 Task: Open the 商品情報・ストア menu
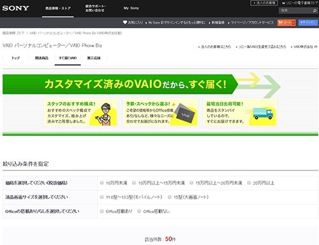[x=58, y=8]
